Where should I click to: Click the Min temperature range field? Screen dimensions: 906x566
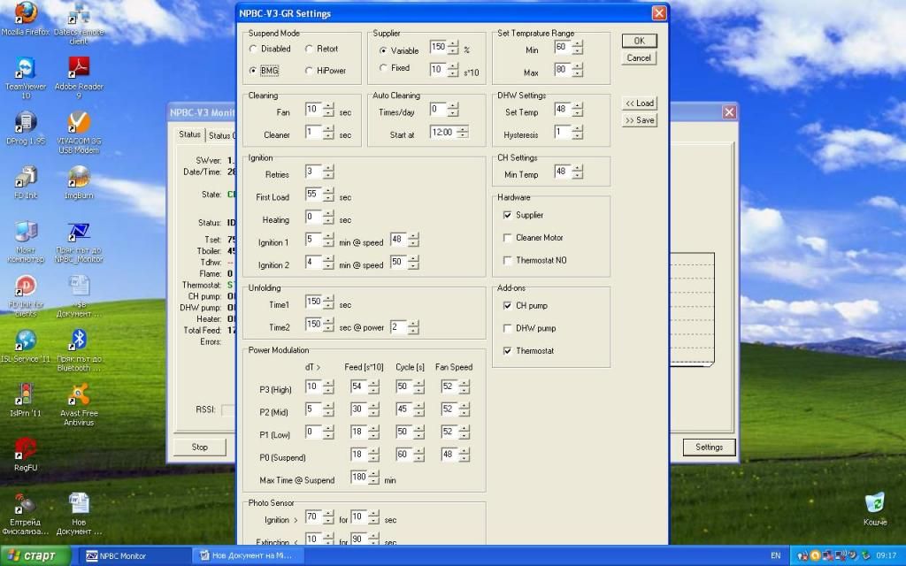pos(563,48)
